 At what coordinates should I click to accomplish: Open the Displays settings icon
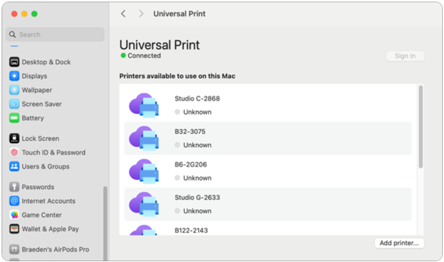click(15, 76)
